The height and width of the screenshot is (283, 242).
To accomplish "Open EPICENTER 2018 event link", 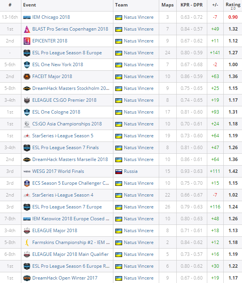I will [50, 41].
